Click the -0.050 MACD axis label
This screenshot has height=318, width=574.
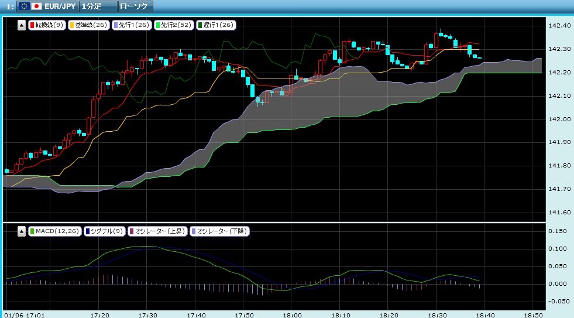pos(558,301)
